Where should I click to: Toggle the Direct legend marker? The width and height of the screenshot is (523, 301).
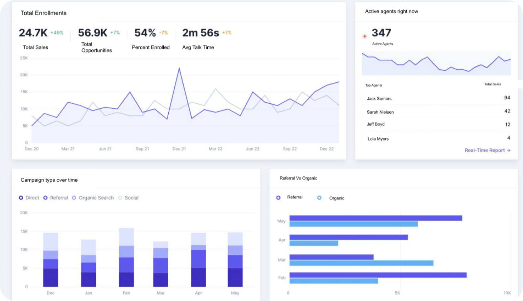coord(21,198)
